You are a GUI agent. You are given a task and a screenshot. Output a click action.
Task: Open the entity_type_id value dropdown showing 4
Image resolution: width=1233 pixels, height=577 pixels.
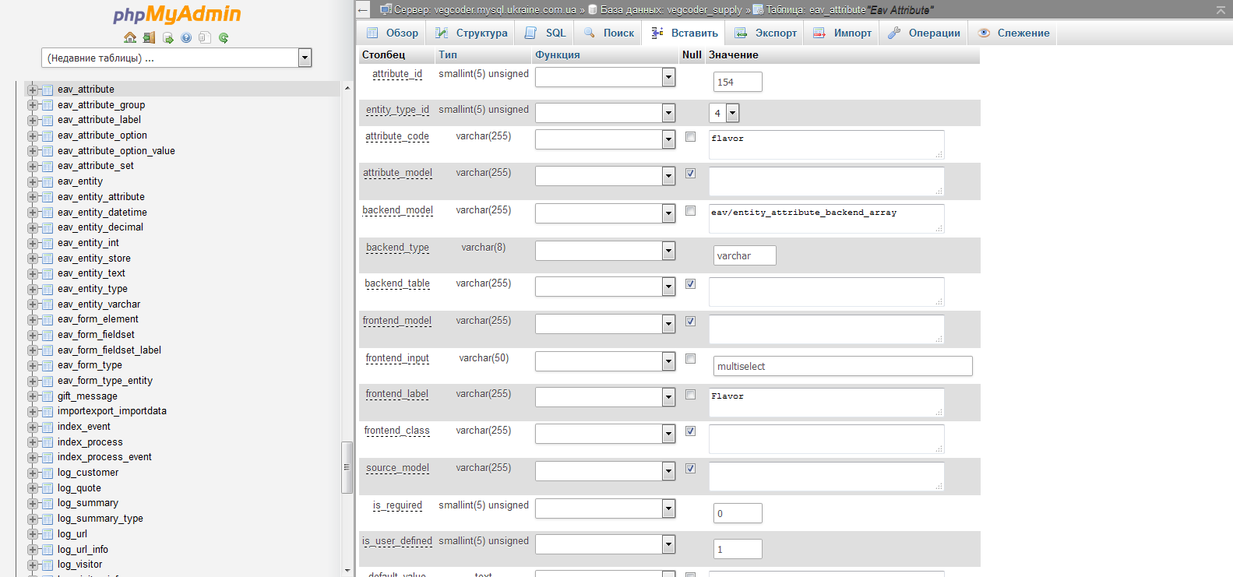724,113
